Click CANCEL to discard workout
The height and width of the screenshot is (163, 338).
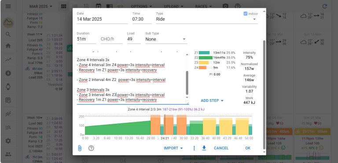click(221, 148)
